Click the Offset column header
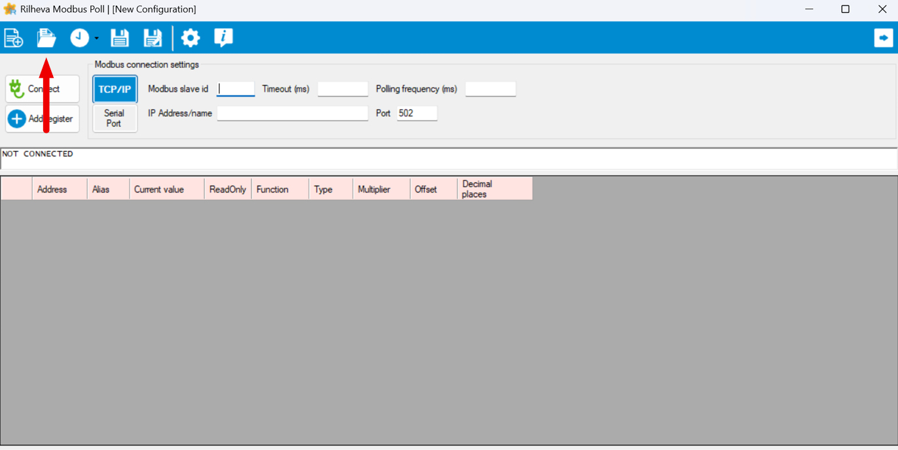 tap(433, 189)
